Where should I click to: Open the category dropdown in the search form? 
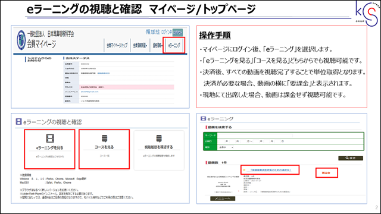226,147
